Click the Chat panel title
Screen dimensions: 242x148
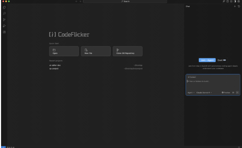(188, 6)
